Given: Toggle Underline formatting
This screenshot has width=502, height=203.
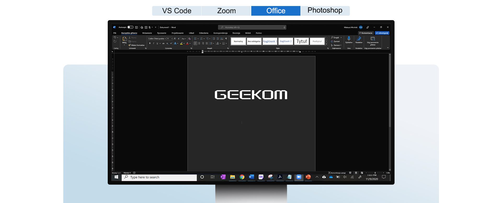Looking at the screenshot, I should point(157,43).
